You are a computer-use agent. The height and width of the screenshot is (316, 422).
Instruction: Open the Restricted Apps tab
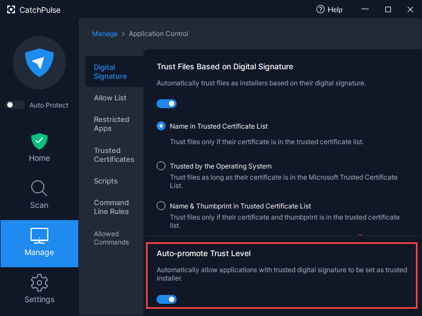click(112, 124)
